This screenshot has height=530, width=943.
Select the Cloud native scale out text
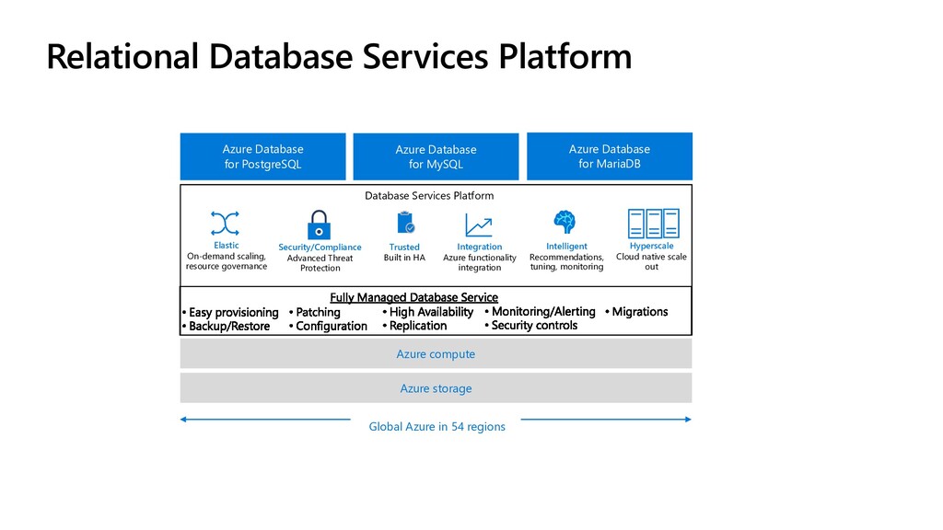click(x=651, y=261)
